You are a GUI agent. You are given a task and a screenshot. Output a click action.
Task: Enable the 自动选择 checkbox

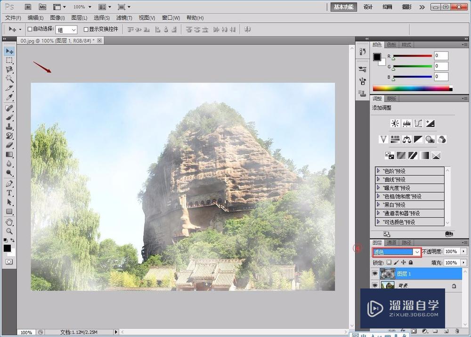coord(30,29)
